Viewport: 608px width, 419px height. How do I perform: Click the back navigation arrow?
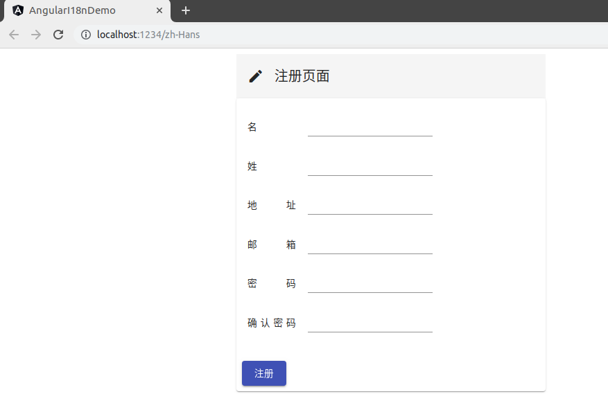coord(13,34)
